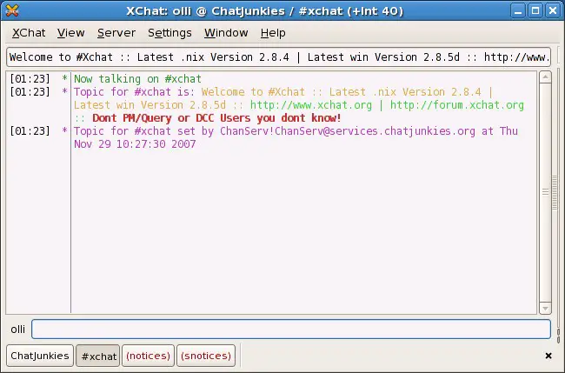The height and width of the screenshot is (373, 565).
Task: Open the Server menu
Action: (x=116, y=33)
